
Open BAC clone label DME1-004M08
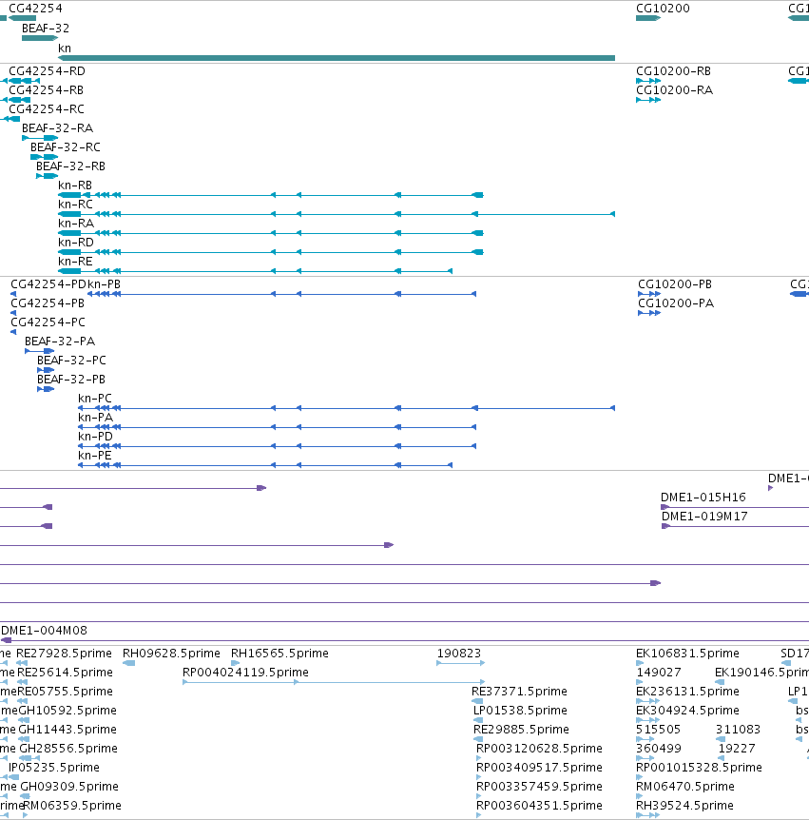[x=45, y=631]
